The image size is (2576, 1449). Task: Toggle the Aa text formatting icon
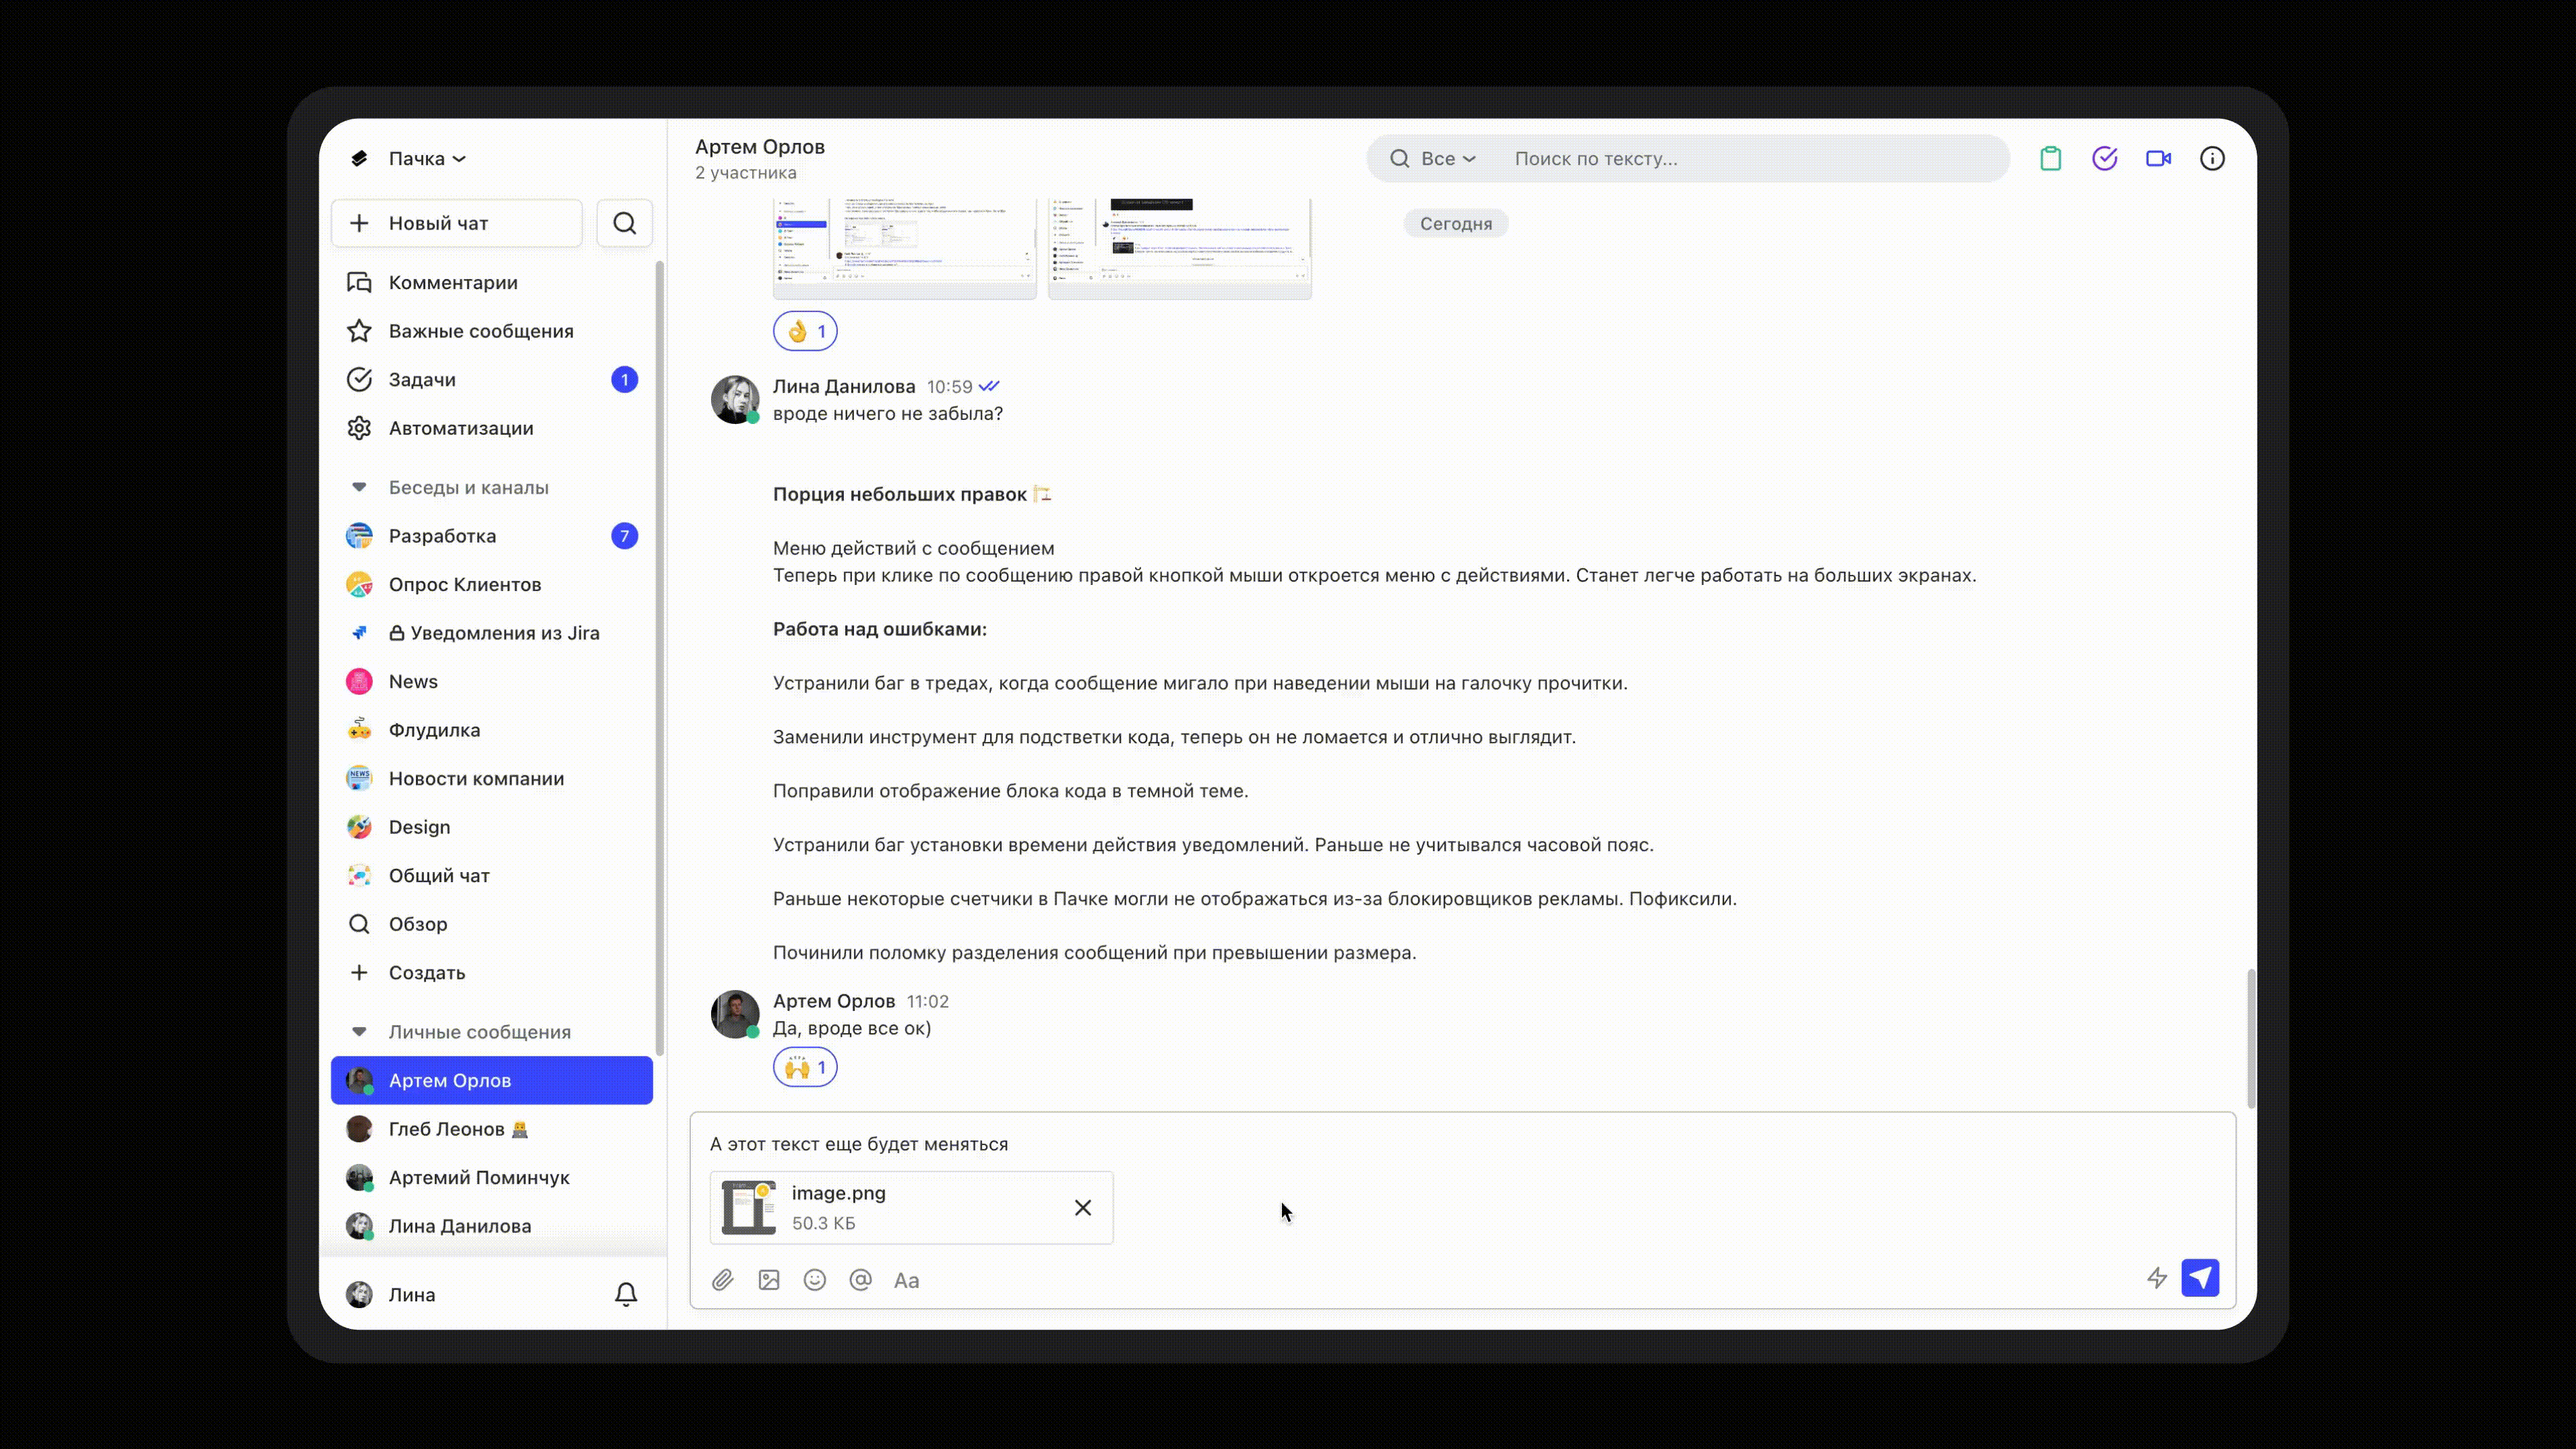906,1280
